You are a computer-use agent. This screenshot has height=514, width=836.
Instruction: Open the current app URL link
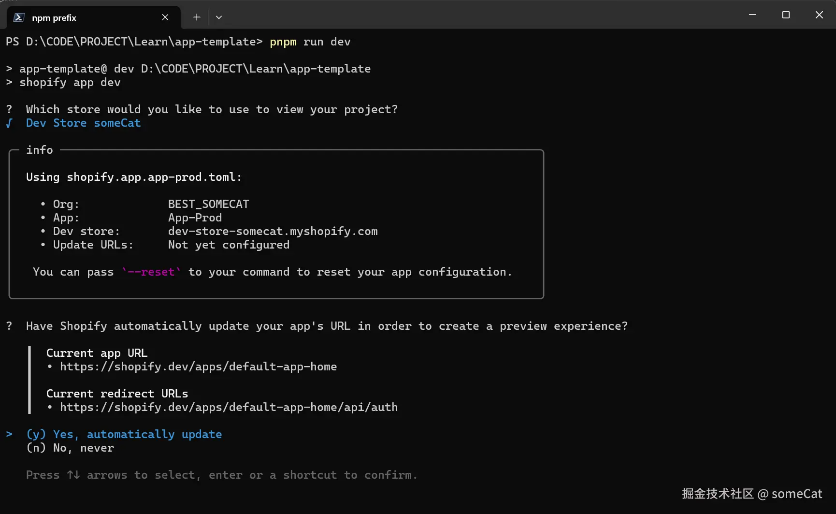coord(198,367)
